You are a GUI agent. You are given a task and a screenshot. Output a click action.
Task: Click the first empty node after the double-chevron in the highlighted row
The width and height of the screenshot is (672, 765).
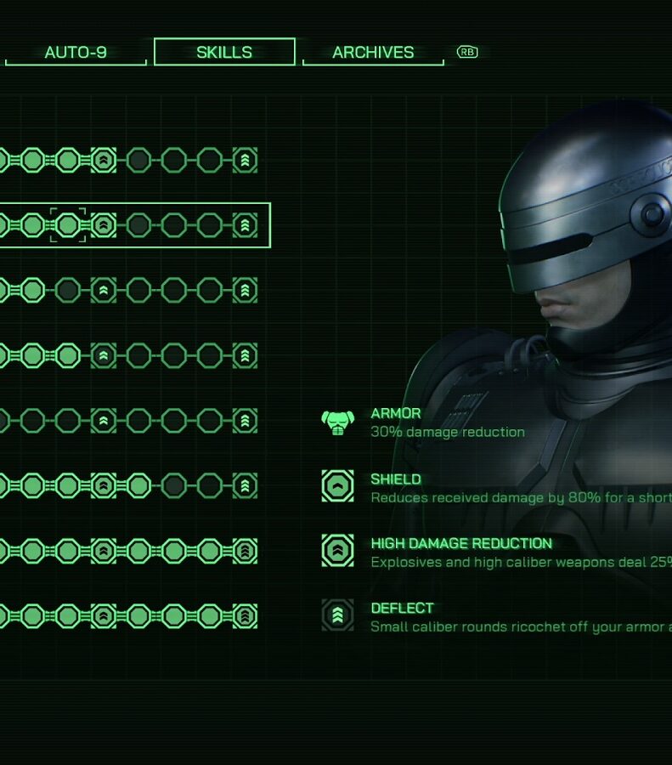[x=139, y=225]
